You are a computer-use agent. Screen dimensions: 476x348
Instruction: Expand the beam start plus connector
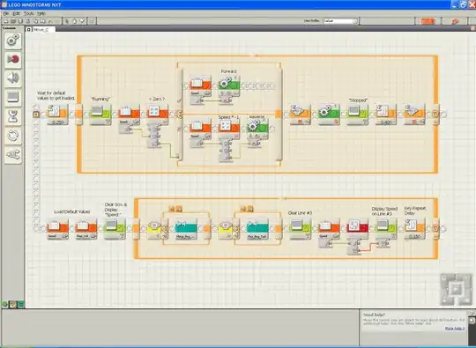click(x=36, y=115)
